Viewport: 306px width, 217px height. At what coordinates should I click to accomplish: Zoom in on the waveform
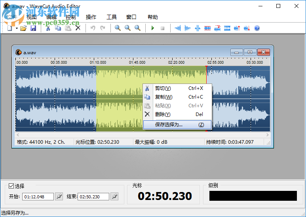(x=118, y=28)
